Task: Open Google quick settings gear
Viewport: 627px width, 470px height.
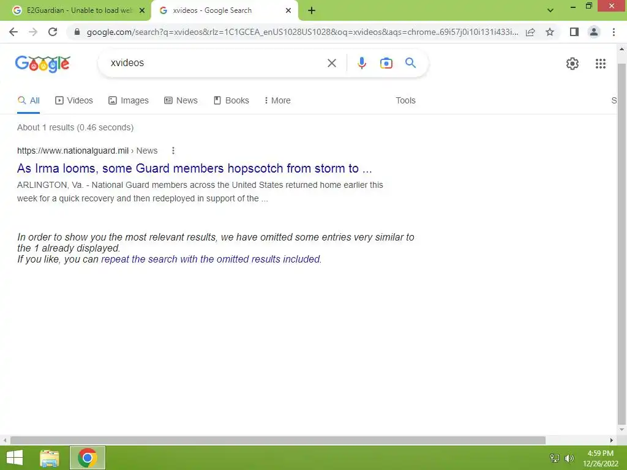Action: [x=573, y=64]
